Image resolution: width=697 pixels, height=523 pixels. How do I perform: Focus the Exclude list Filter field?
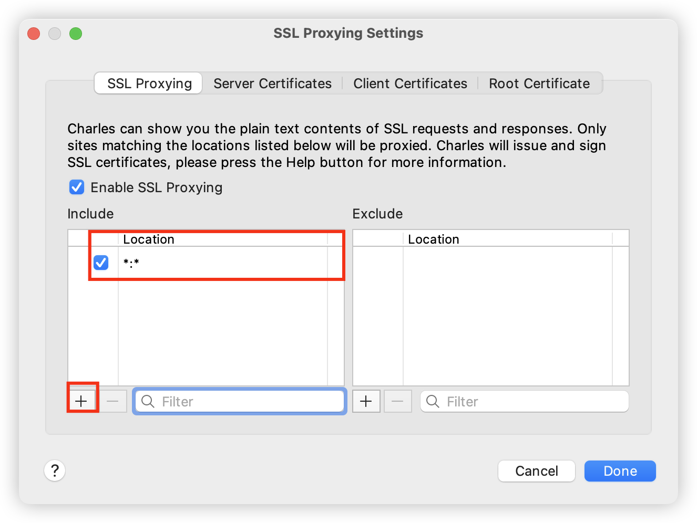525,402
